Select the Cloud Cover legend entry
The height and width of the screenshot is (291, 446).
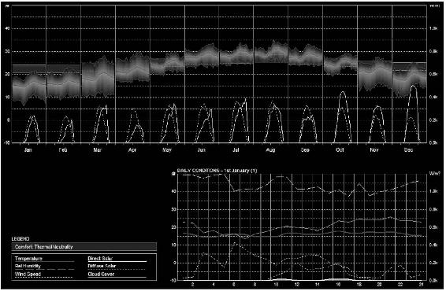pos(101,274)
